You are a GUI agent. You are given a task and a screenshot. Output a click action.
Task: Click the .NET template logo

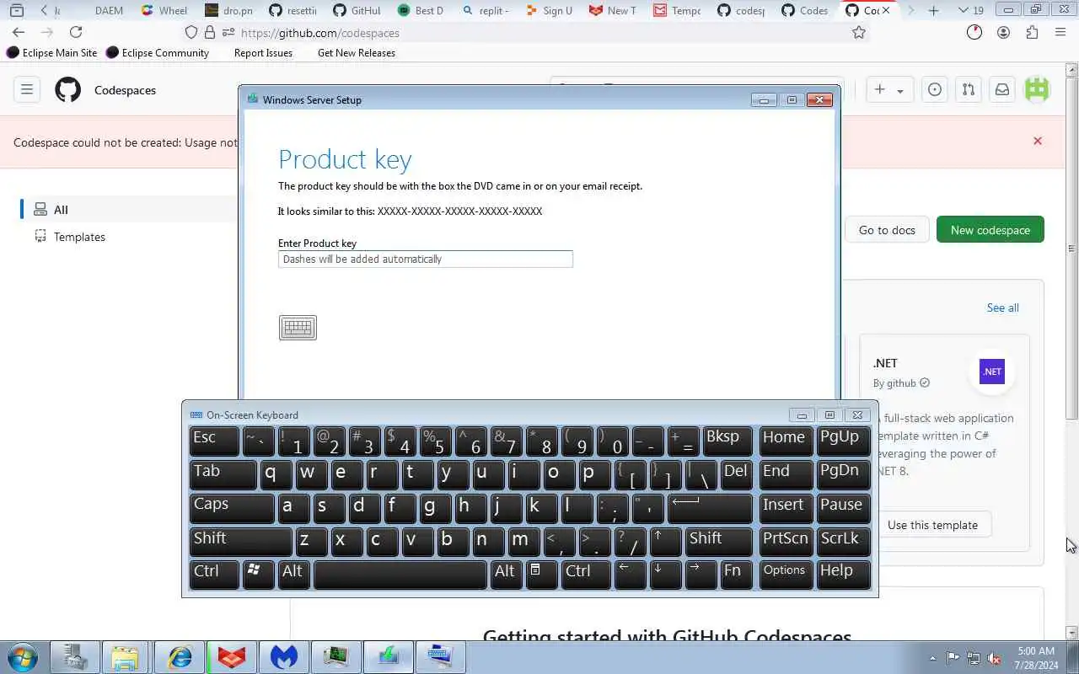992,372
